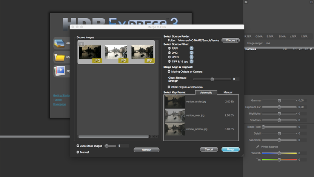Click the Auto-Stack value field showing 5
314x177 pixels.
tap(123, 146)
